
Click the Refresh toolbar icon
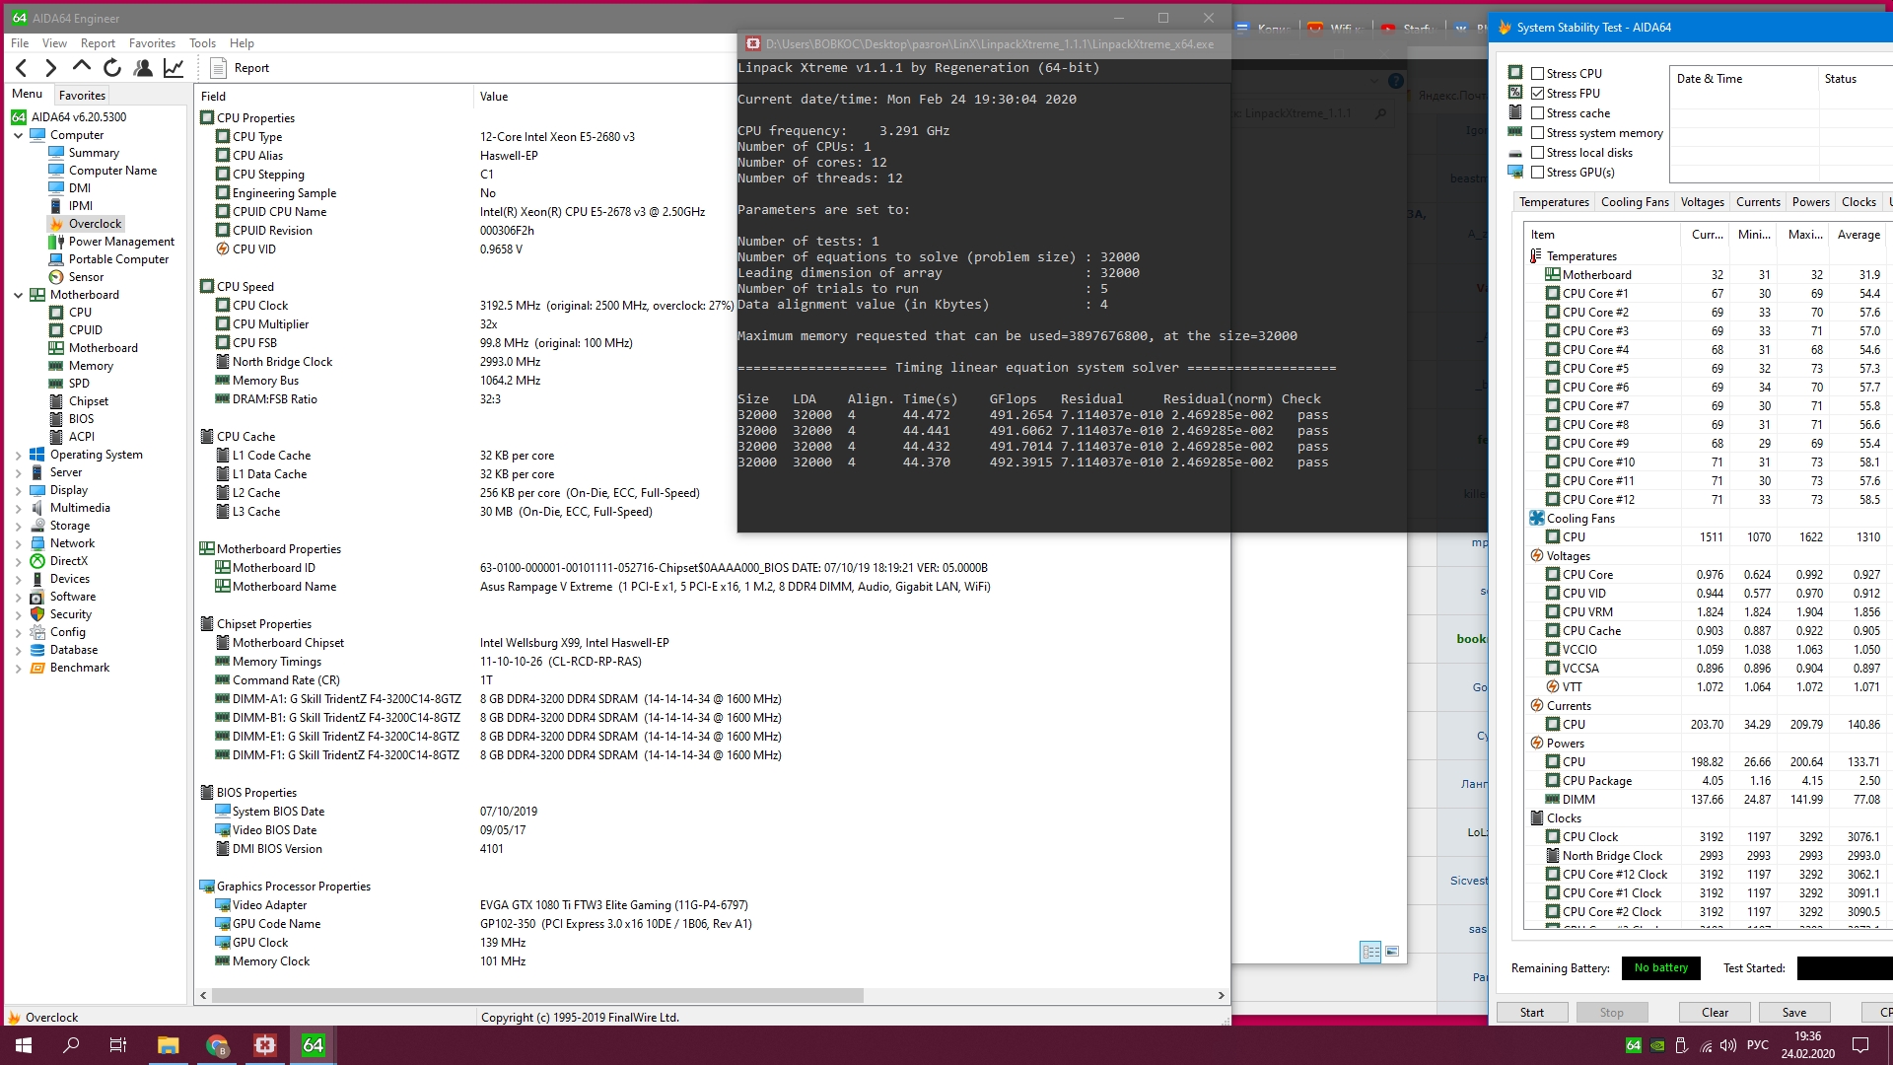[112, 68]
